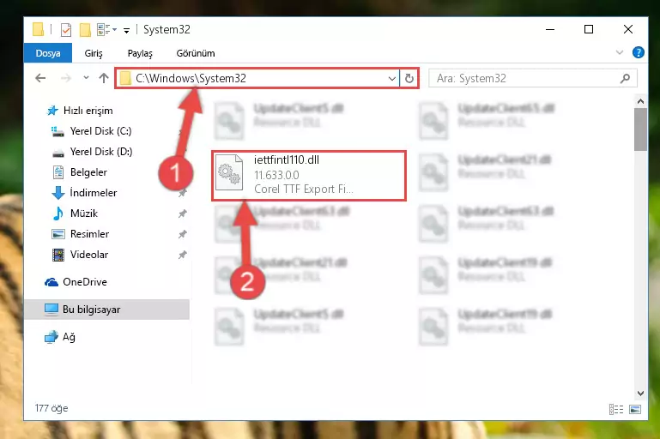This screenshot has height=439, width=660.
Task: Maximize the System32 window
Action: click(589, 29)
